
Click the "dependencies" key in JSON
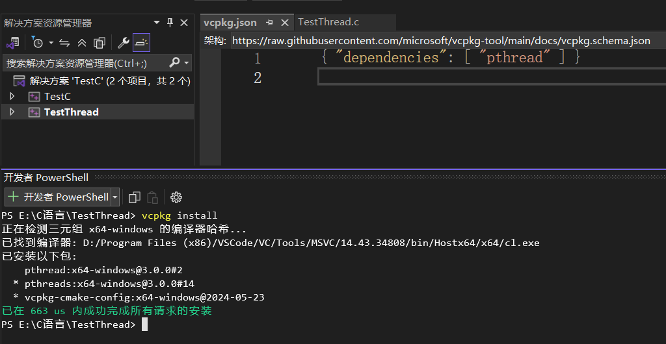click(390, 56)
